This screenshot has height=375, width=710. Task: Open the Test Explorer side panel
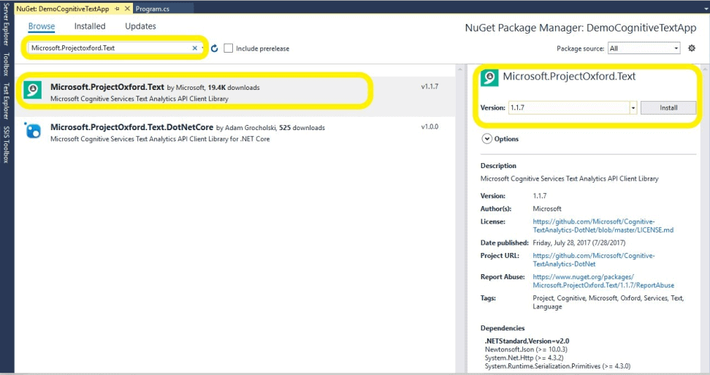point(6,102)
